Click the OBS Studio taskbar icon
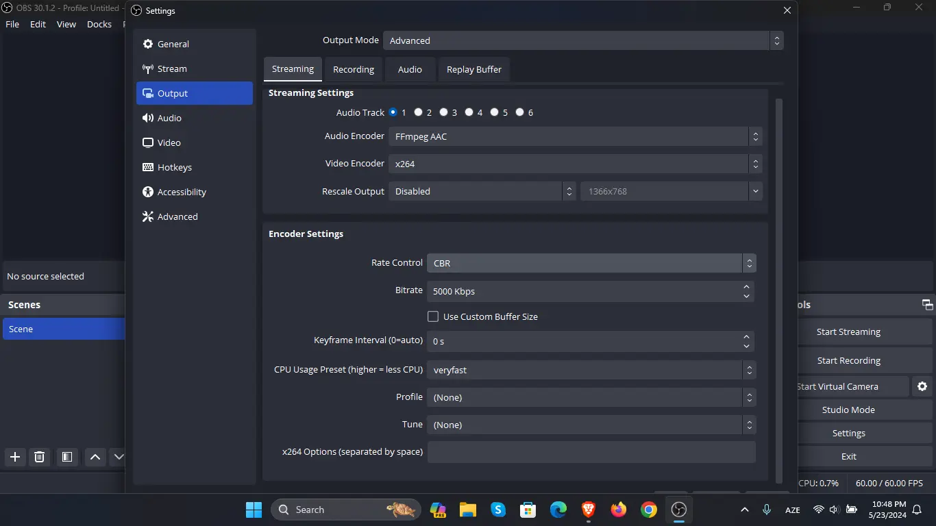The image size is (936, 526). coord(679,510)
